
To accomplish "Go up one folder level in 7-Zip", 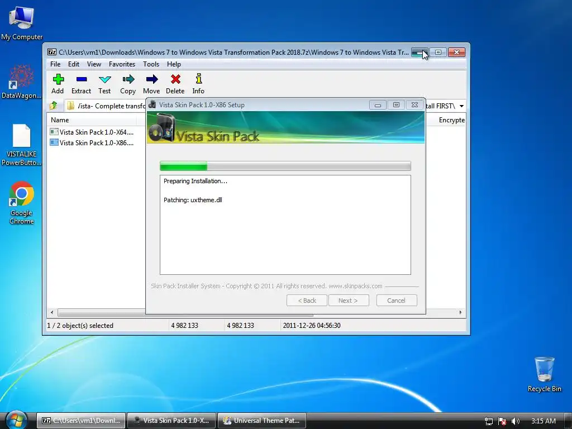I will click(x=54, y=106).
